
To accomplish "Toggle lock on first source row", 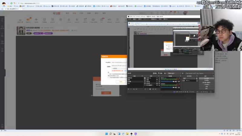I will click(159, 78).
